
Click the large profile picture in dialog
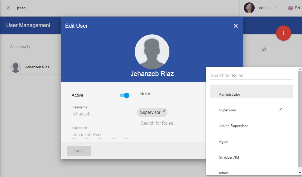coord(152,52)
